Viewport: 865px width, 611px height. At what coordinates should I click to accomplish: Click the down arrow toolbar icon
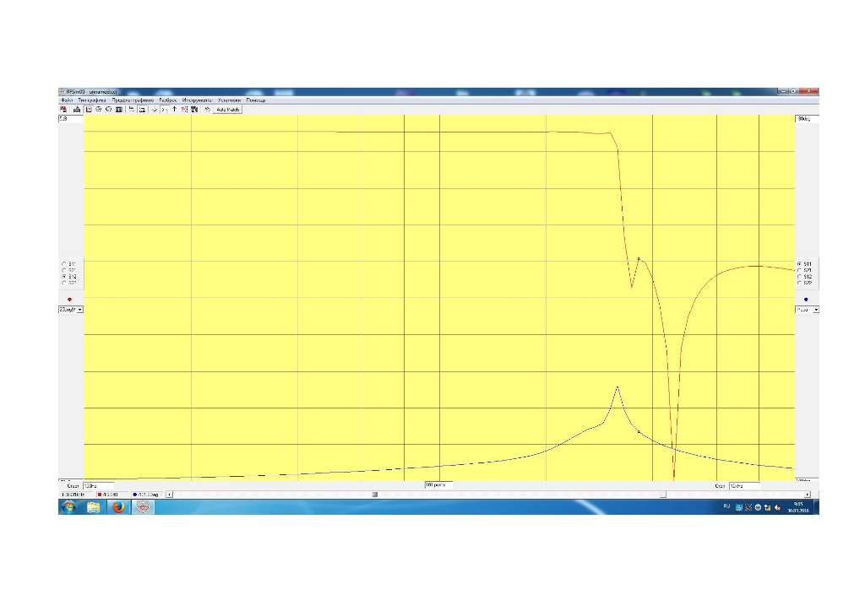tap(154, 110)
